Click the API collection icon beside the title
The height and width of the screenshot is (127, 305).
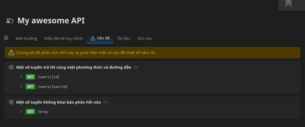(10, 21)
